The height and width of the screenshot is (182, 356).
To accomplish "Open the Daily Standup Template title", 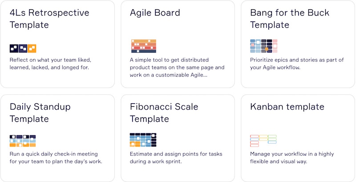I will [40, 113].
